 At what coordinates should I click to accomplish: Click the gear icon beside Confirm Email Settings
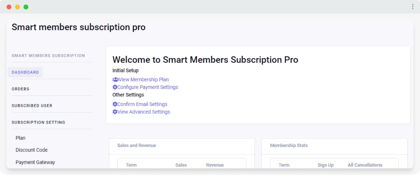coord(115,104)
